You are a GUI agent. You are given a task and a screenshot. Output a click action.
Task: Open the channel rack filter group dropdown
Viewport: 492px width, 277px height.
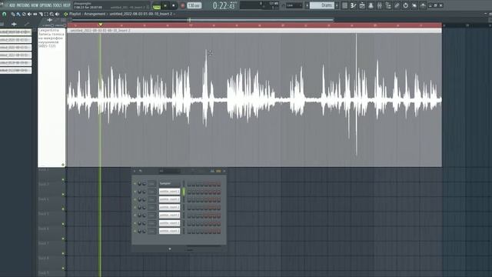170,171
